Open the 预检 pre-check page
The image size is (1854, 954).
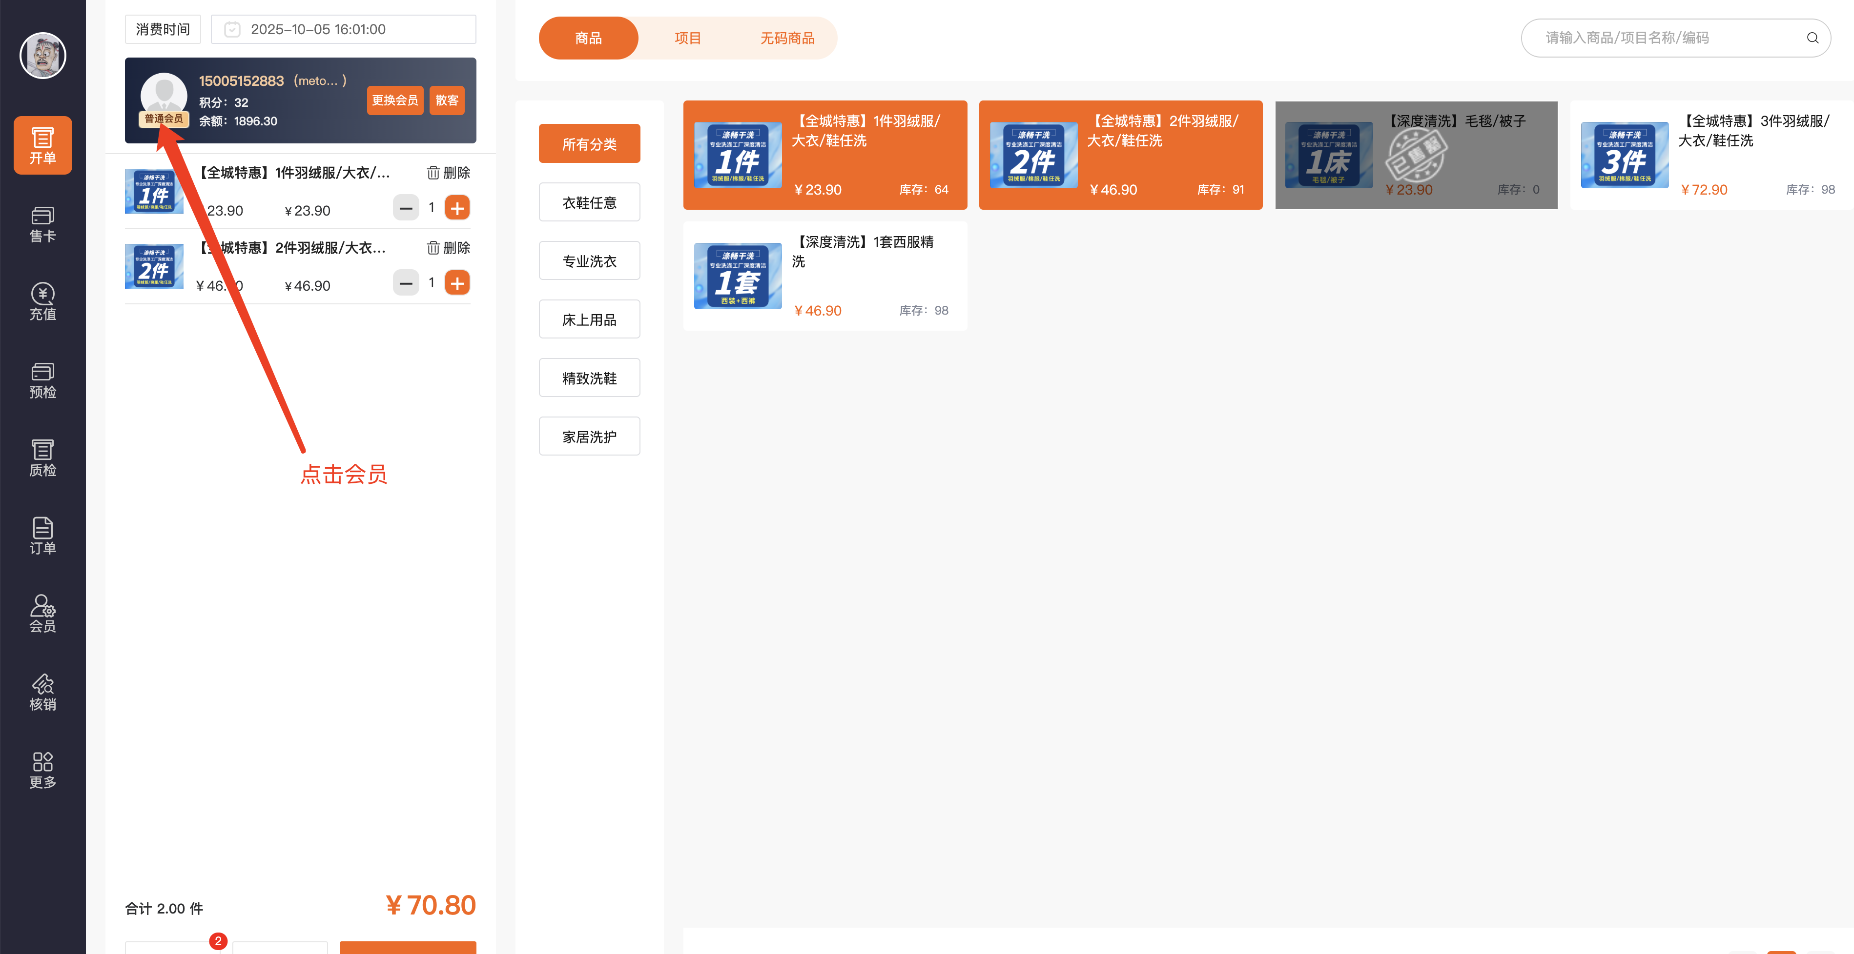click(x=42, y=379)
